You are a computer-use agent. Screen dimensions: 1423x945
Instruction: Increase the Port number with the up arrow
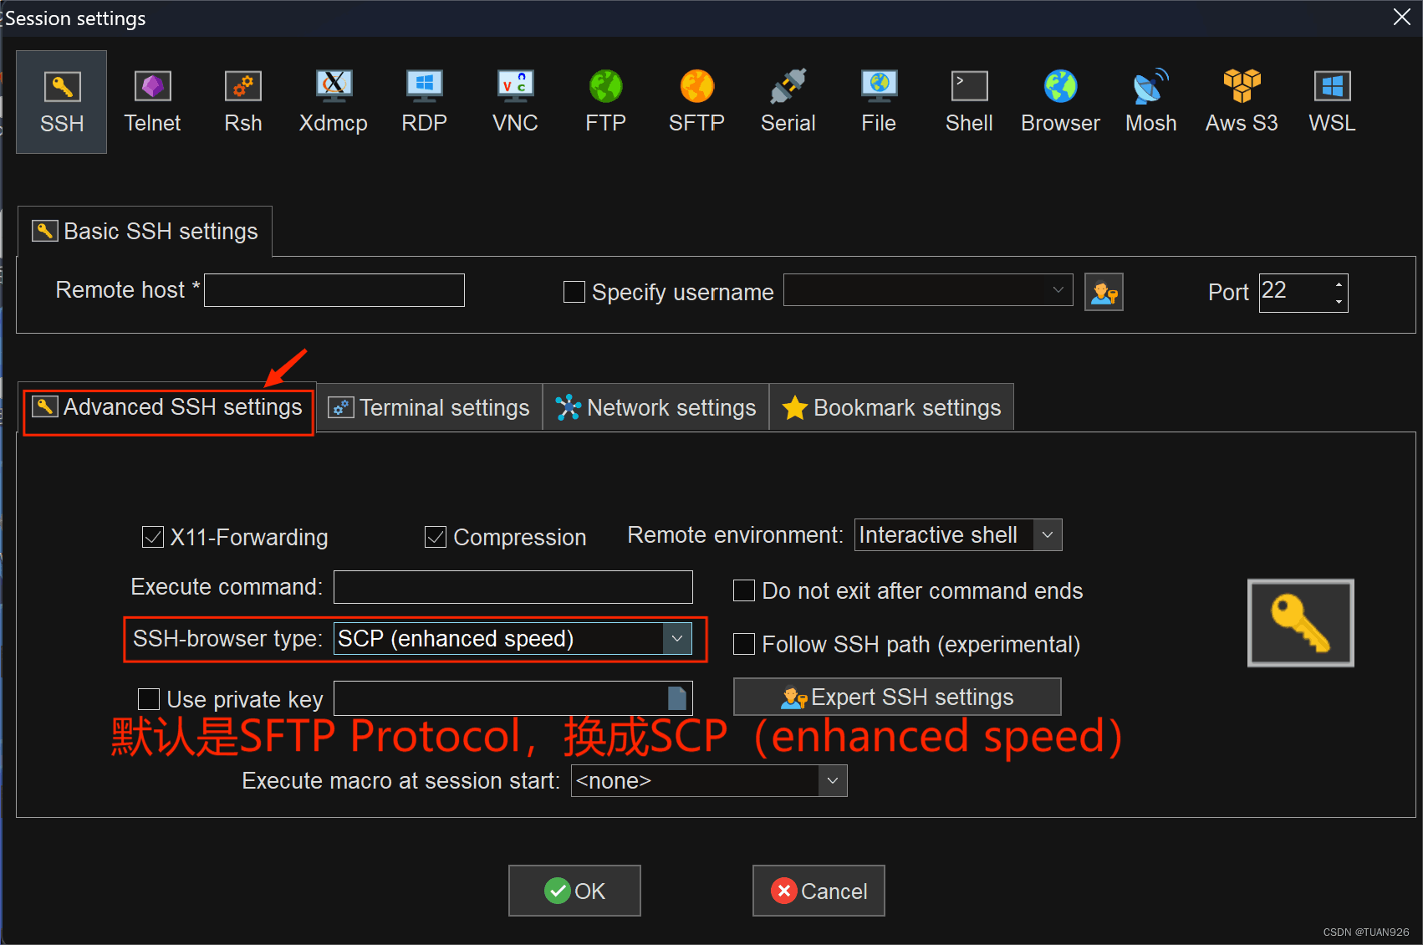click(1339, 284)
